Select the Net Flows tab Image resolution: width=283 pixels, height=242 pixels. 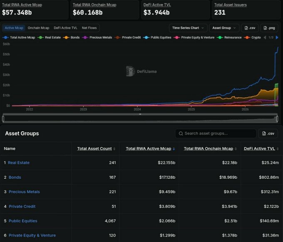[89, 28]
